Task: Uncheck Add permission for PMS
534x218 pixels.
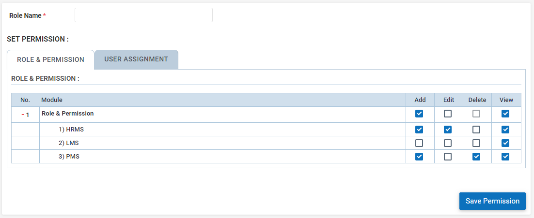Action: (419, 157)
